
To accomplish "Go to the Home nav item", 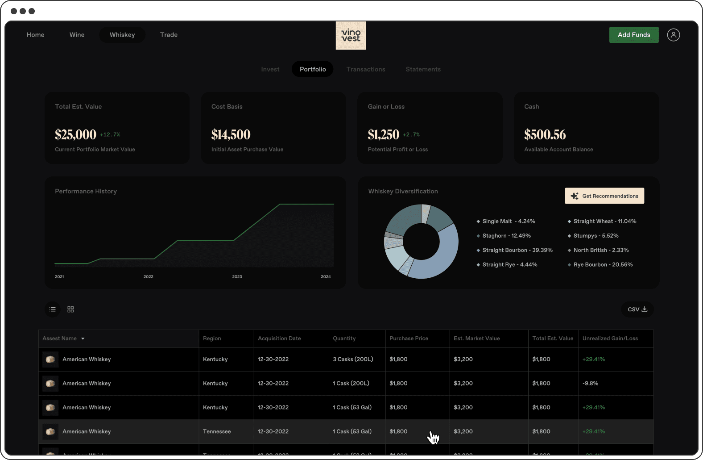I will tap(35, 35).
